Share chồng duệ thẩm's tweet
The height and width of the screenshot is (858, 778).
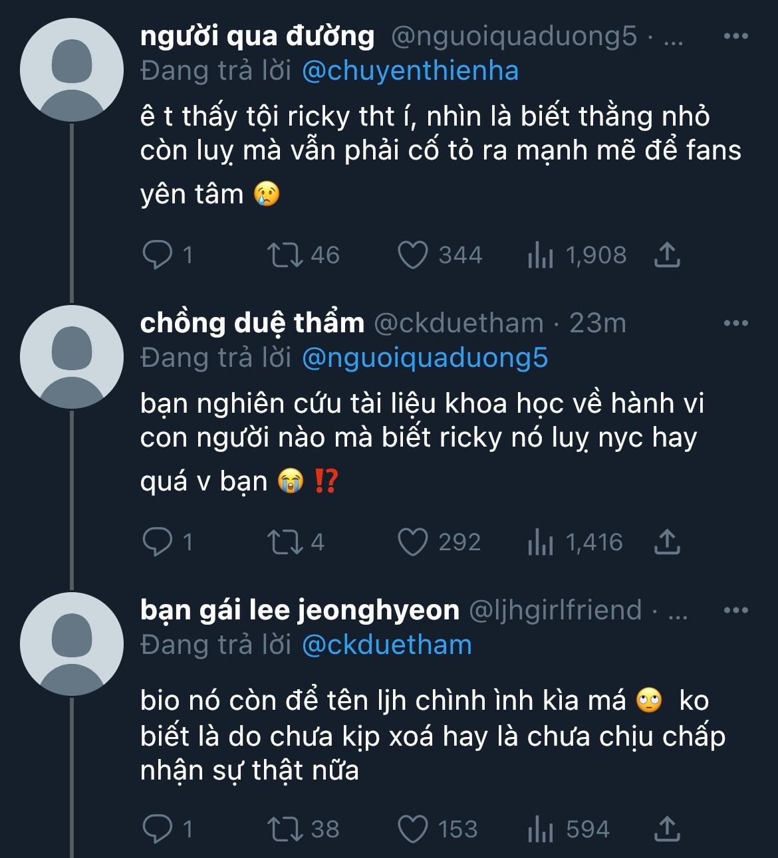tap(667, 542)
